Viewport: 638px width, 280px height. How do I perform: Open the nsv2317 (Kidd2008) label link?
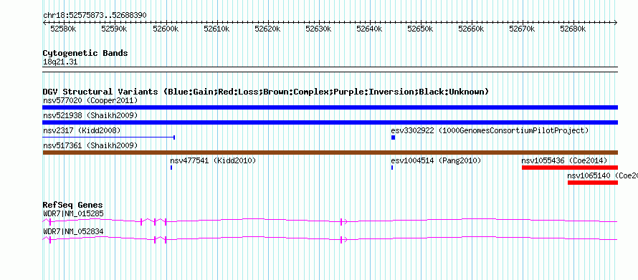coord(82,130)
